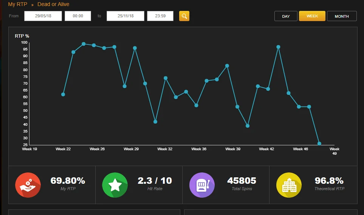Click the 2.3 / 10 Hit Rate value

[x=155, y=181]
